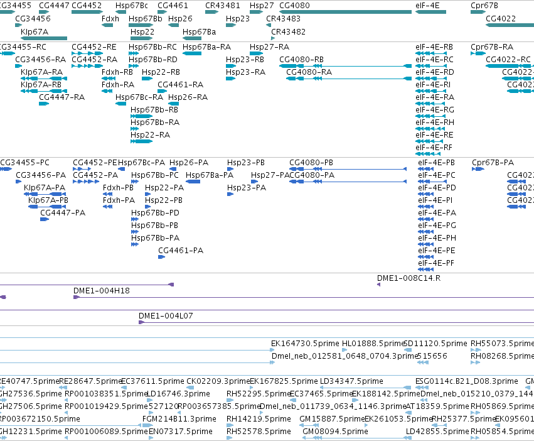Select Dmel_neb_012581_0648_0704.3prime read
This screenshot has width=534, height=441.
(x=344, y=356)
